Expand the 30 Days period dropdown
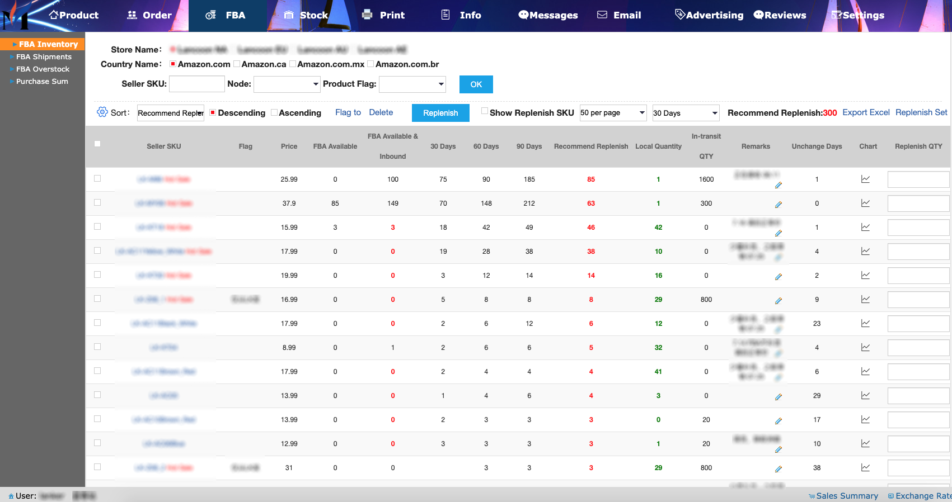This screenshot has height=502, width=952. 686,113
